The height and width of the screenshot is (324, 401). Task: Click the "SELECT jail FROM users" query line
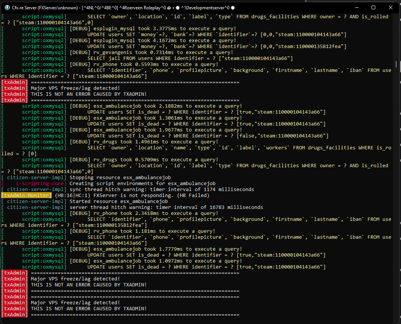coord(190,58)
